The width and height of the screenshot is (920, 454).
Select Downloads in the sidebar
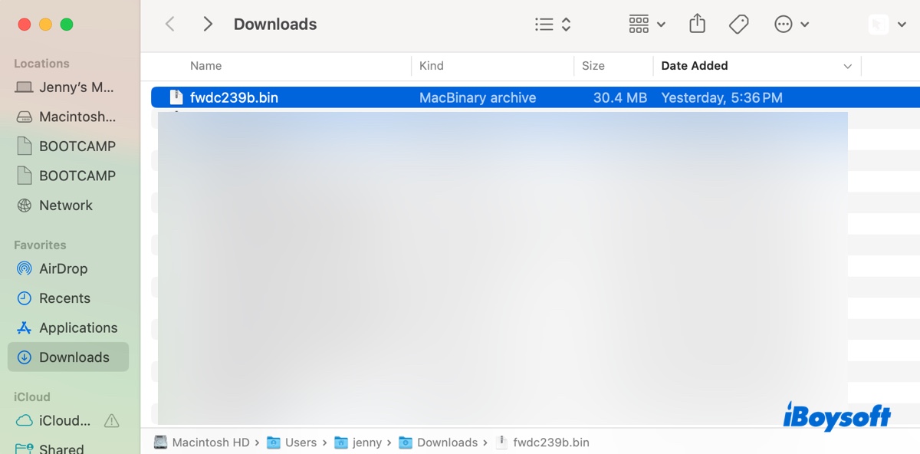(68, 357)
